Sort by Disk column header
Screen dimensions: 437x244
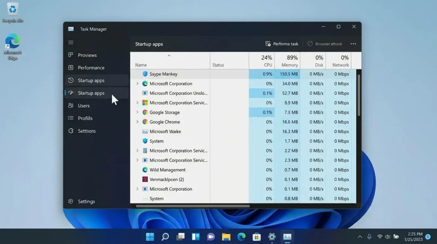[x=313, y=61]
